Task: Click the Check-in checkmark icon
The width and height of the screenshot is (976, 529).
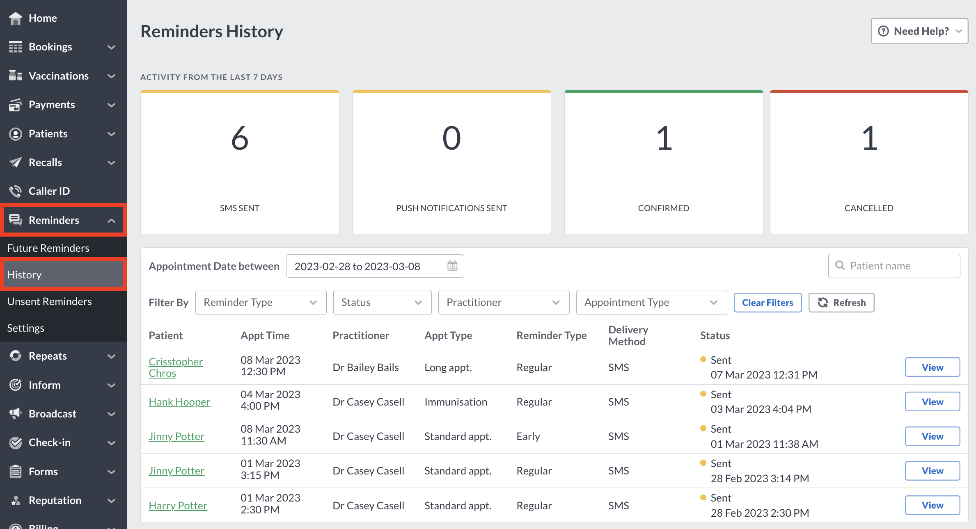Action: click(x=16, y=443)
